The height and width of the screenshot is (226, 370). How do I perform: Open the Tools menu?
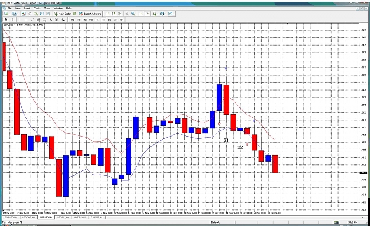[47, 8]
